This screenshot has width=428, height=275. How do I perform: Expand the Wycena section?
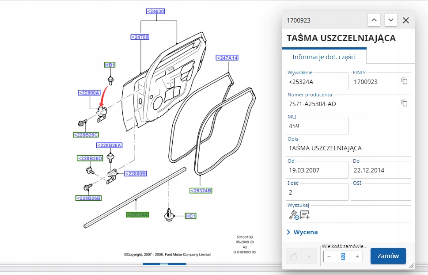point(303,232)
